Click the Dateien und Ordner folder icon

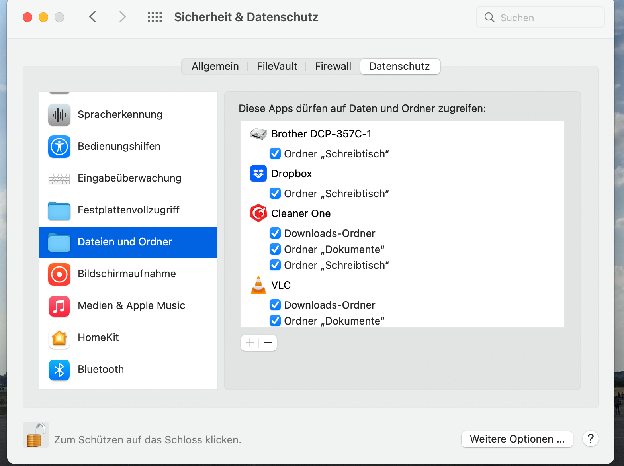click(x=59, y=243)
